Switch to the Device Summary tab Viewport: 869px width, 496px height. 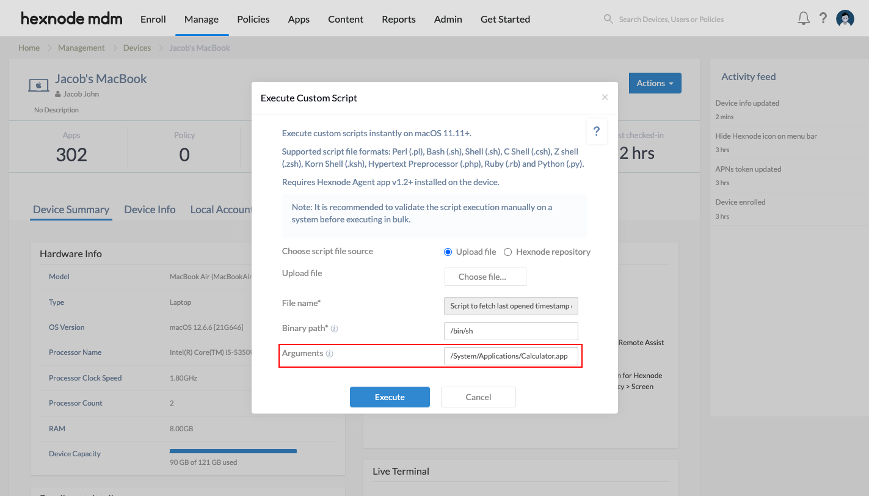pos(71,210)
